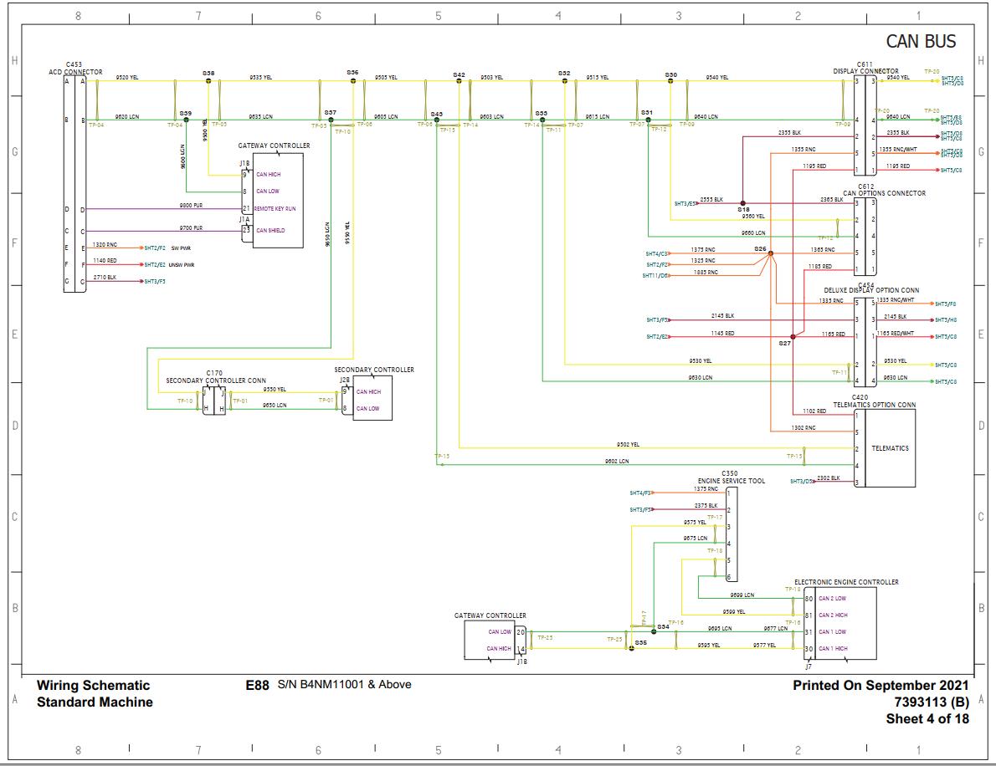The image size is (996, 766).
Task: Select the "1325 RNC" wire label
Action: click(x=703, y=260)
